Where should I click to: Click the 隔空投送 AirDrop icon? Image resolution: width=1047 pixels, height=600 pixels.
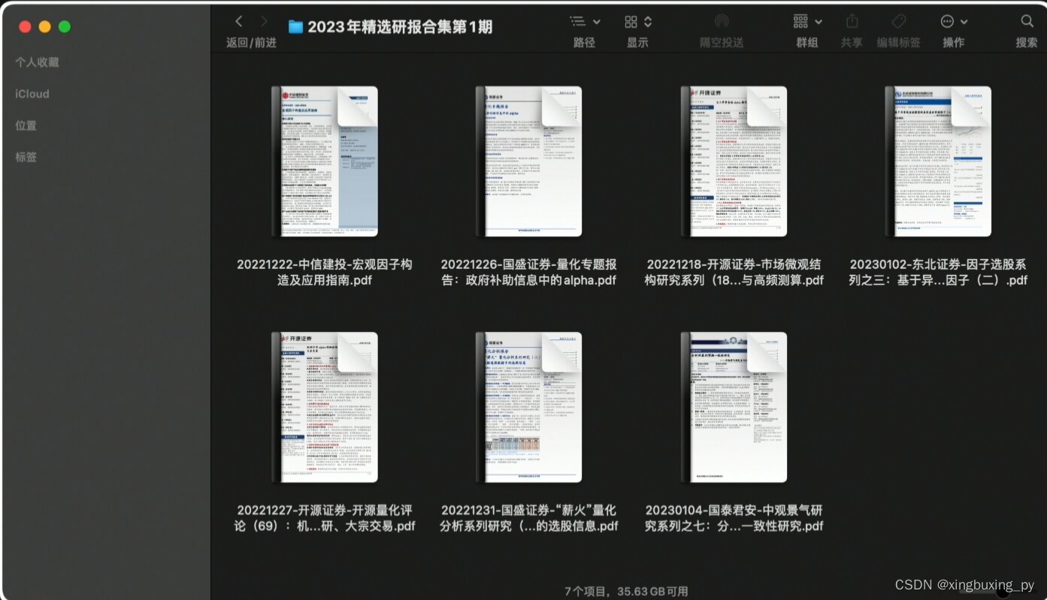click(x=722, y=22)
